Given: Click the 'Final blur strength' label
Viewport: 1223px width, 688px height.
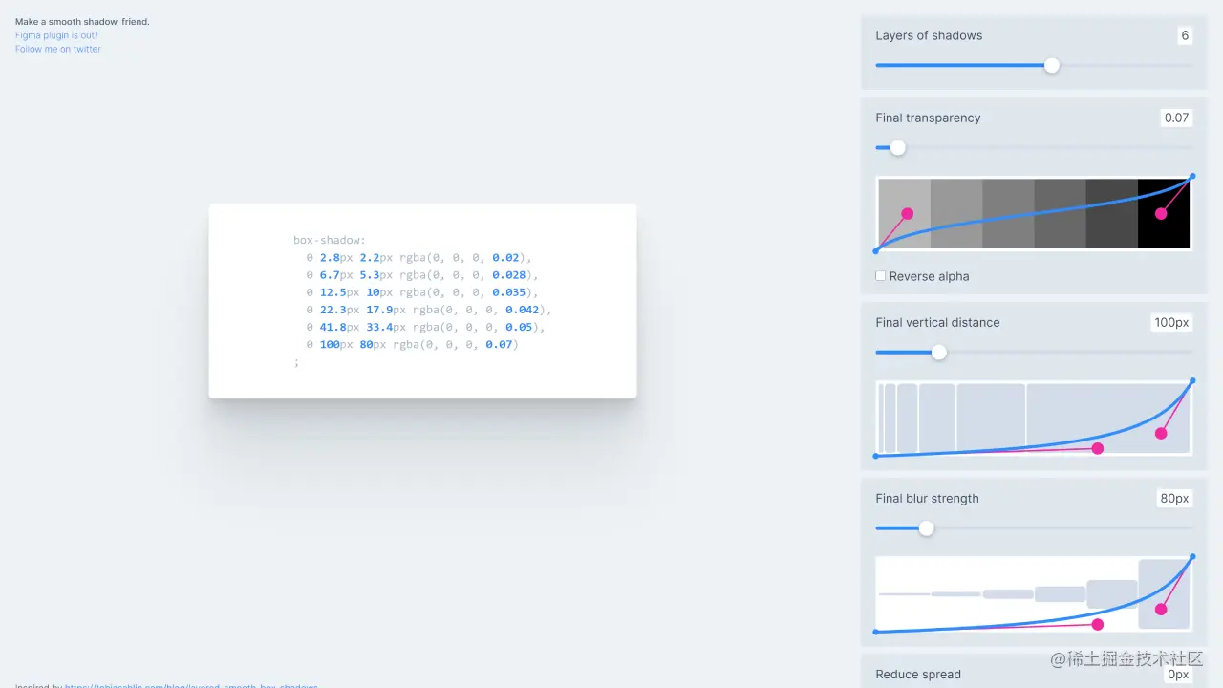Looking at the screenshot, I should 927,498.
